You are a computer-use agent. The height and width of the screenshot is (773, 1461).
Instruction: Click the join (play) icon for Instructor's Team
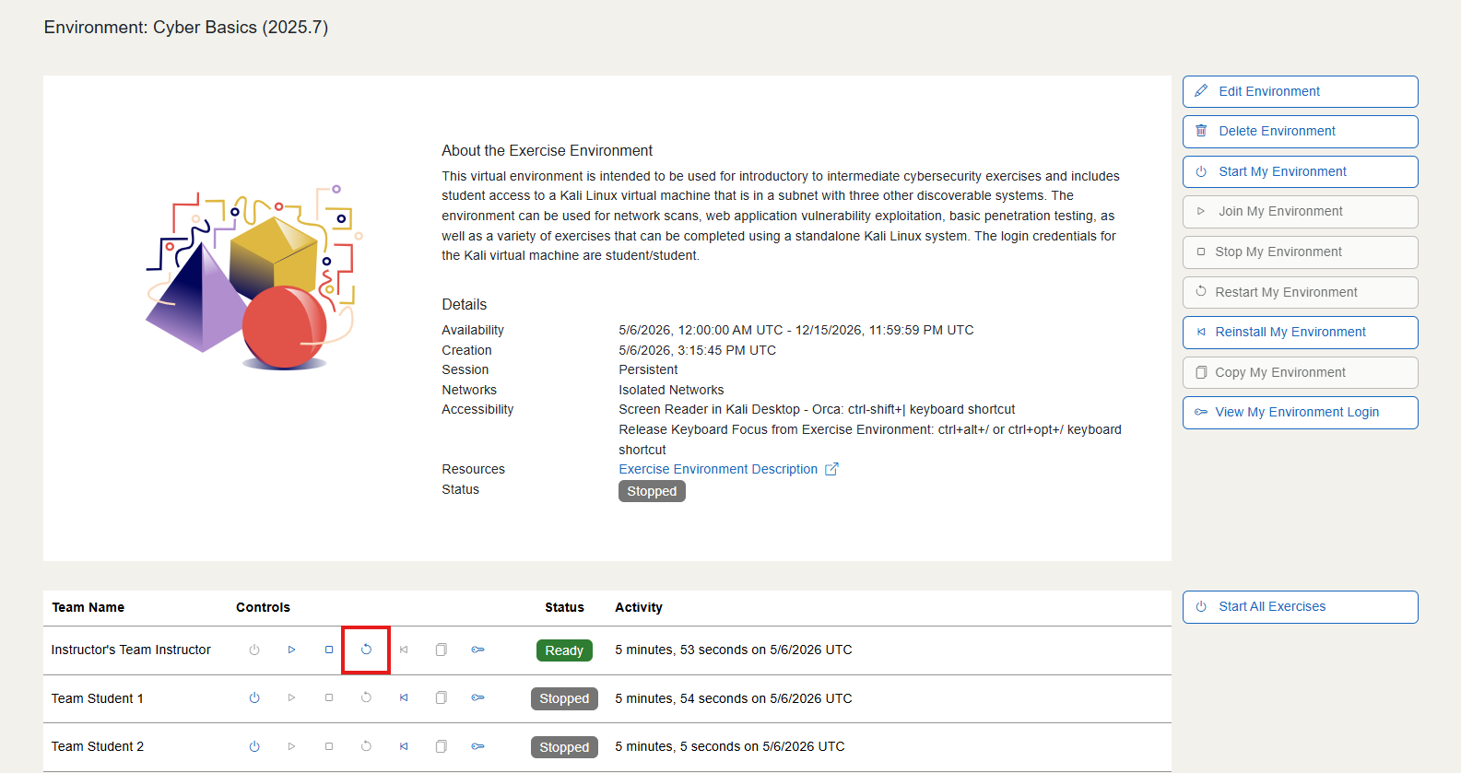[291, 650]
